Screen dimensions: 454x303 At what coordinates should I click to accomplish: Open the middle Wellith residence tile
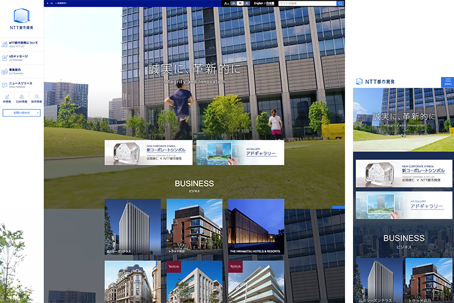pos(195,281)
